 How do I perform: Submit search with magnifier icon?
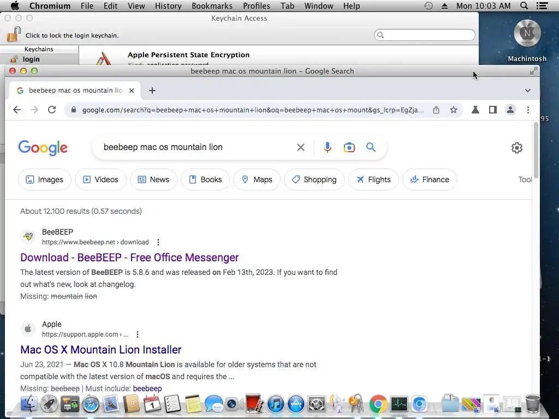pyautogui.click(x=371, y=147)
